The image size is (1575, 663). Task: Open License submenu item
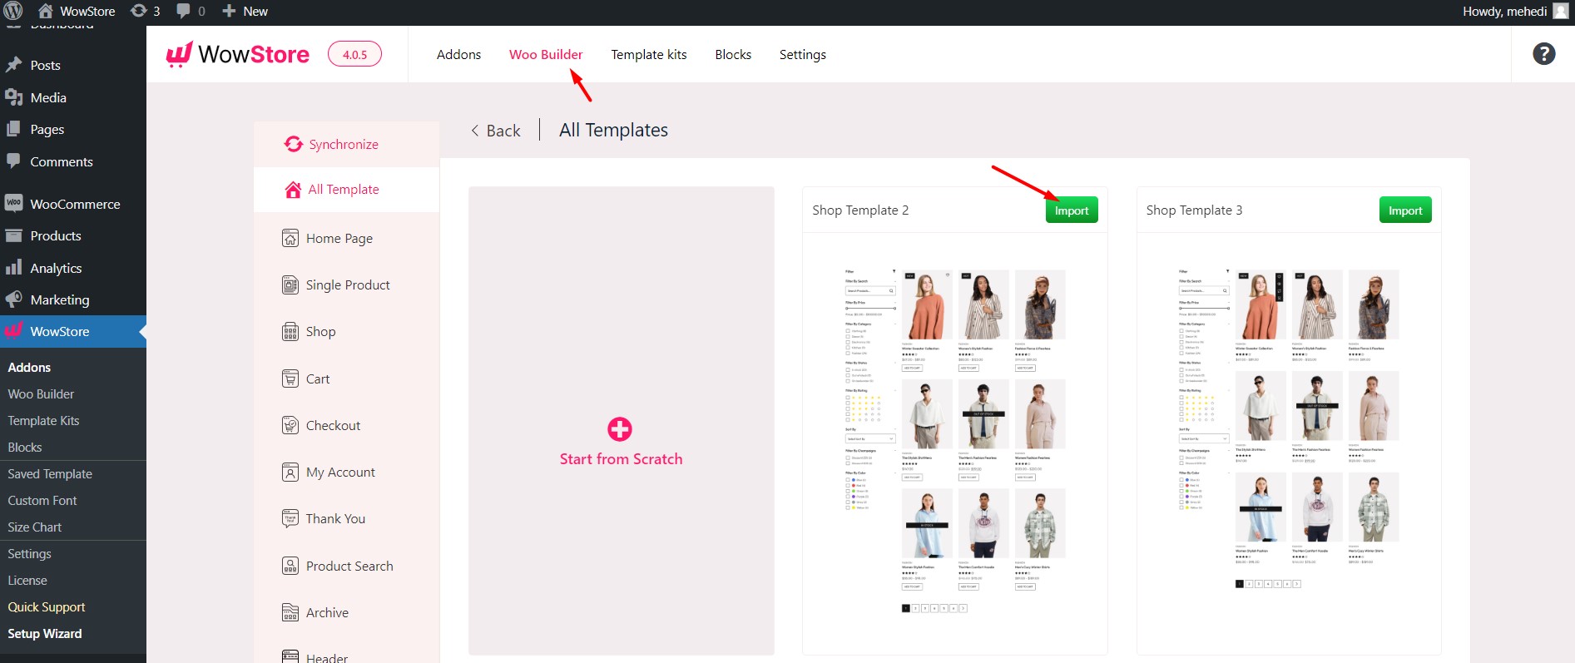[x=27, y=580]
